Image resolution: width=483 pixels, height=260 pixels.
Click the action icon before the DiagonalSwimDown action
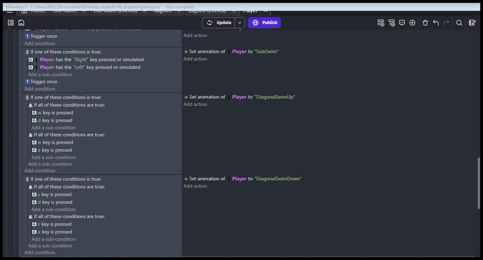coord(186,179)
